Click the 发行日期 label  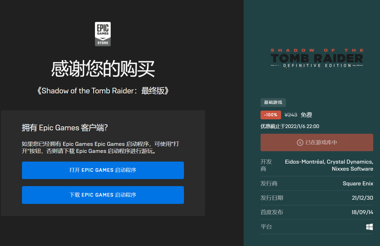tap(272, 198)
